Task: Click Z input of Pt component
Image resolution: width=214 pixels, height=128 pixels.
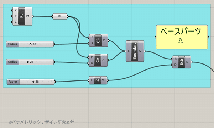Action: click(16, 22)
